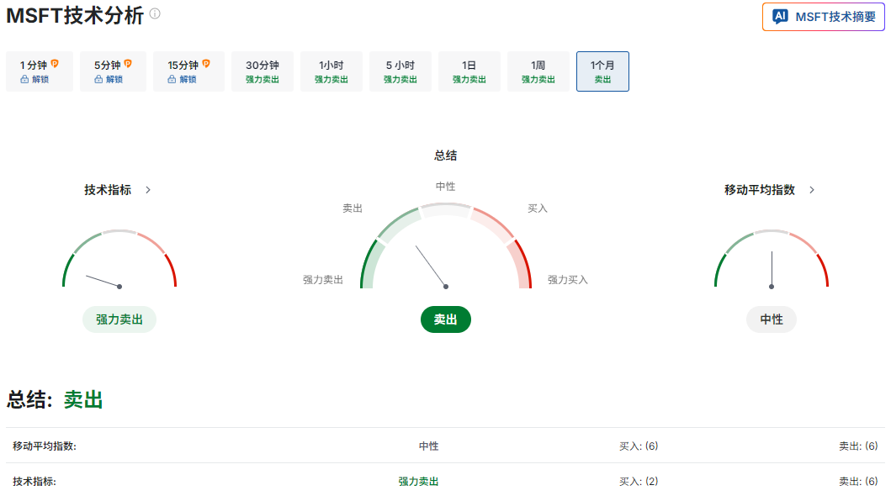Click the lock icon on 1分钟 tab
This screenshot has width=891, height=496.
(24, 79)
